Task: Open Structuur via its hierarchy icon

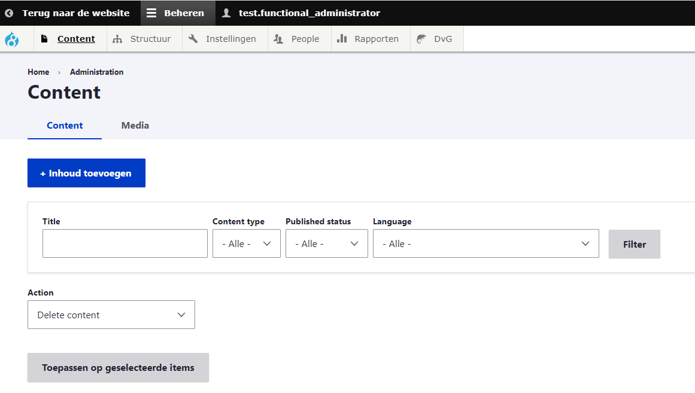Action: pyautogui.click(x=117, y=39)
